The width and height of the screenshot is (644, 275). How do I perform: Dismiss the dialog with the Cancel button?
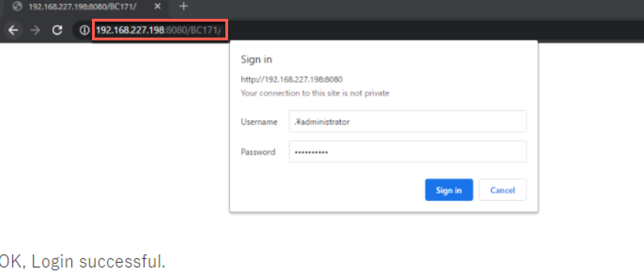click(502, 190)
